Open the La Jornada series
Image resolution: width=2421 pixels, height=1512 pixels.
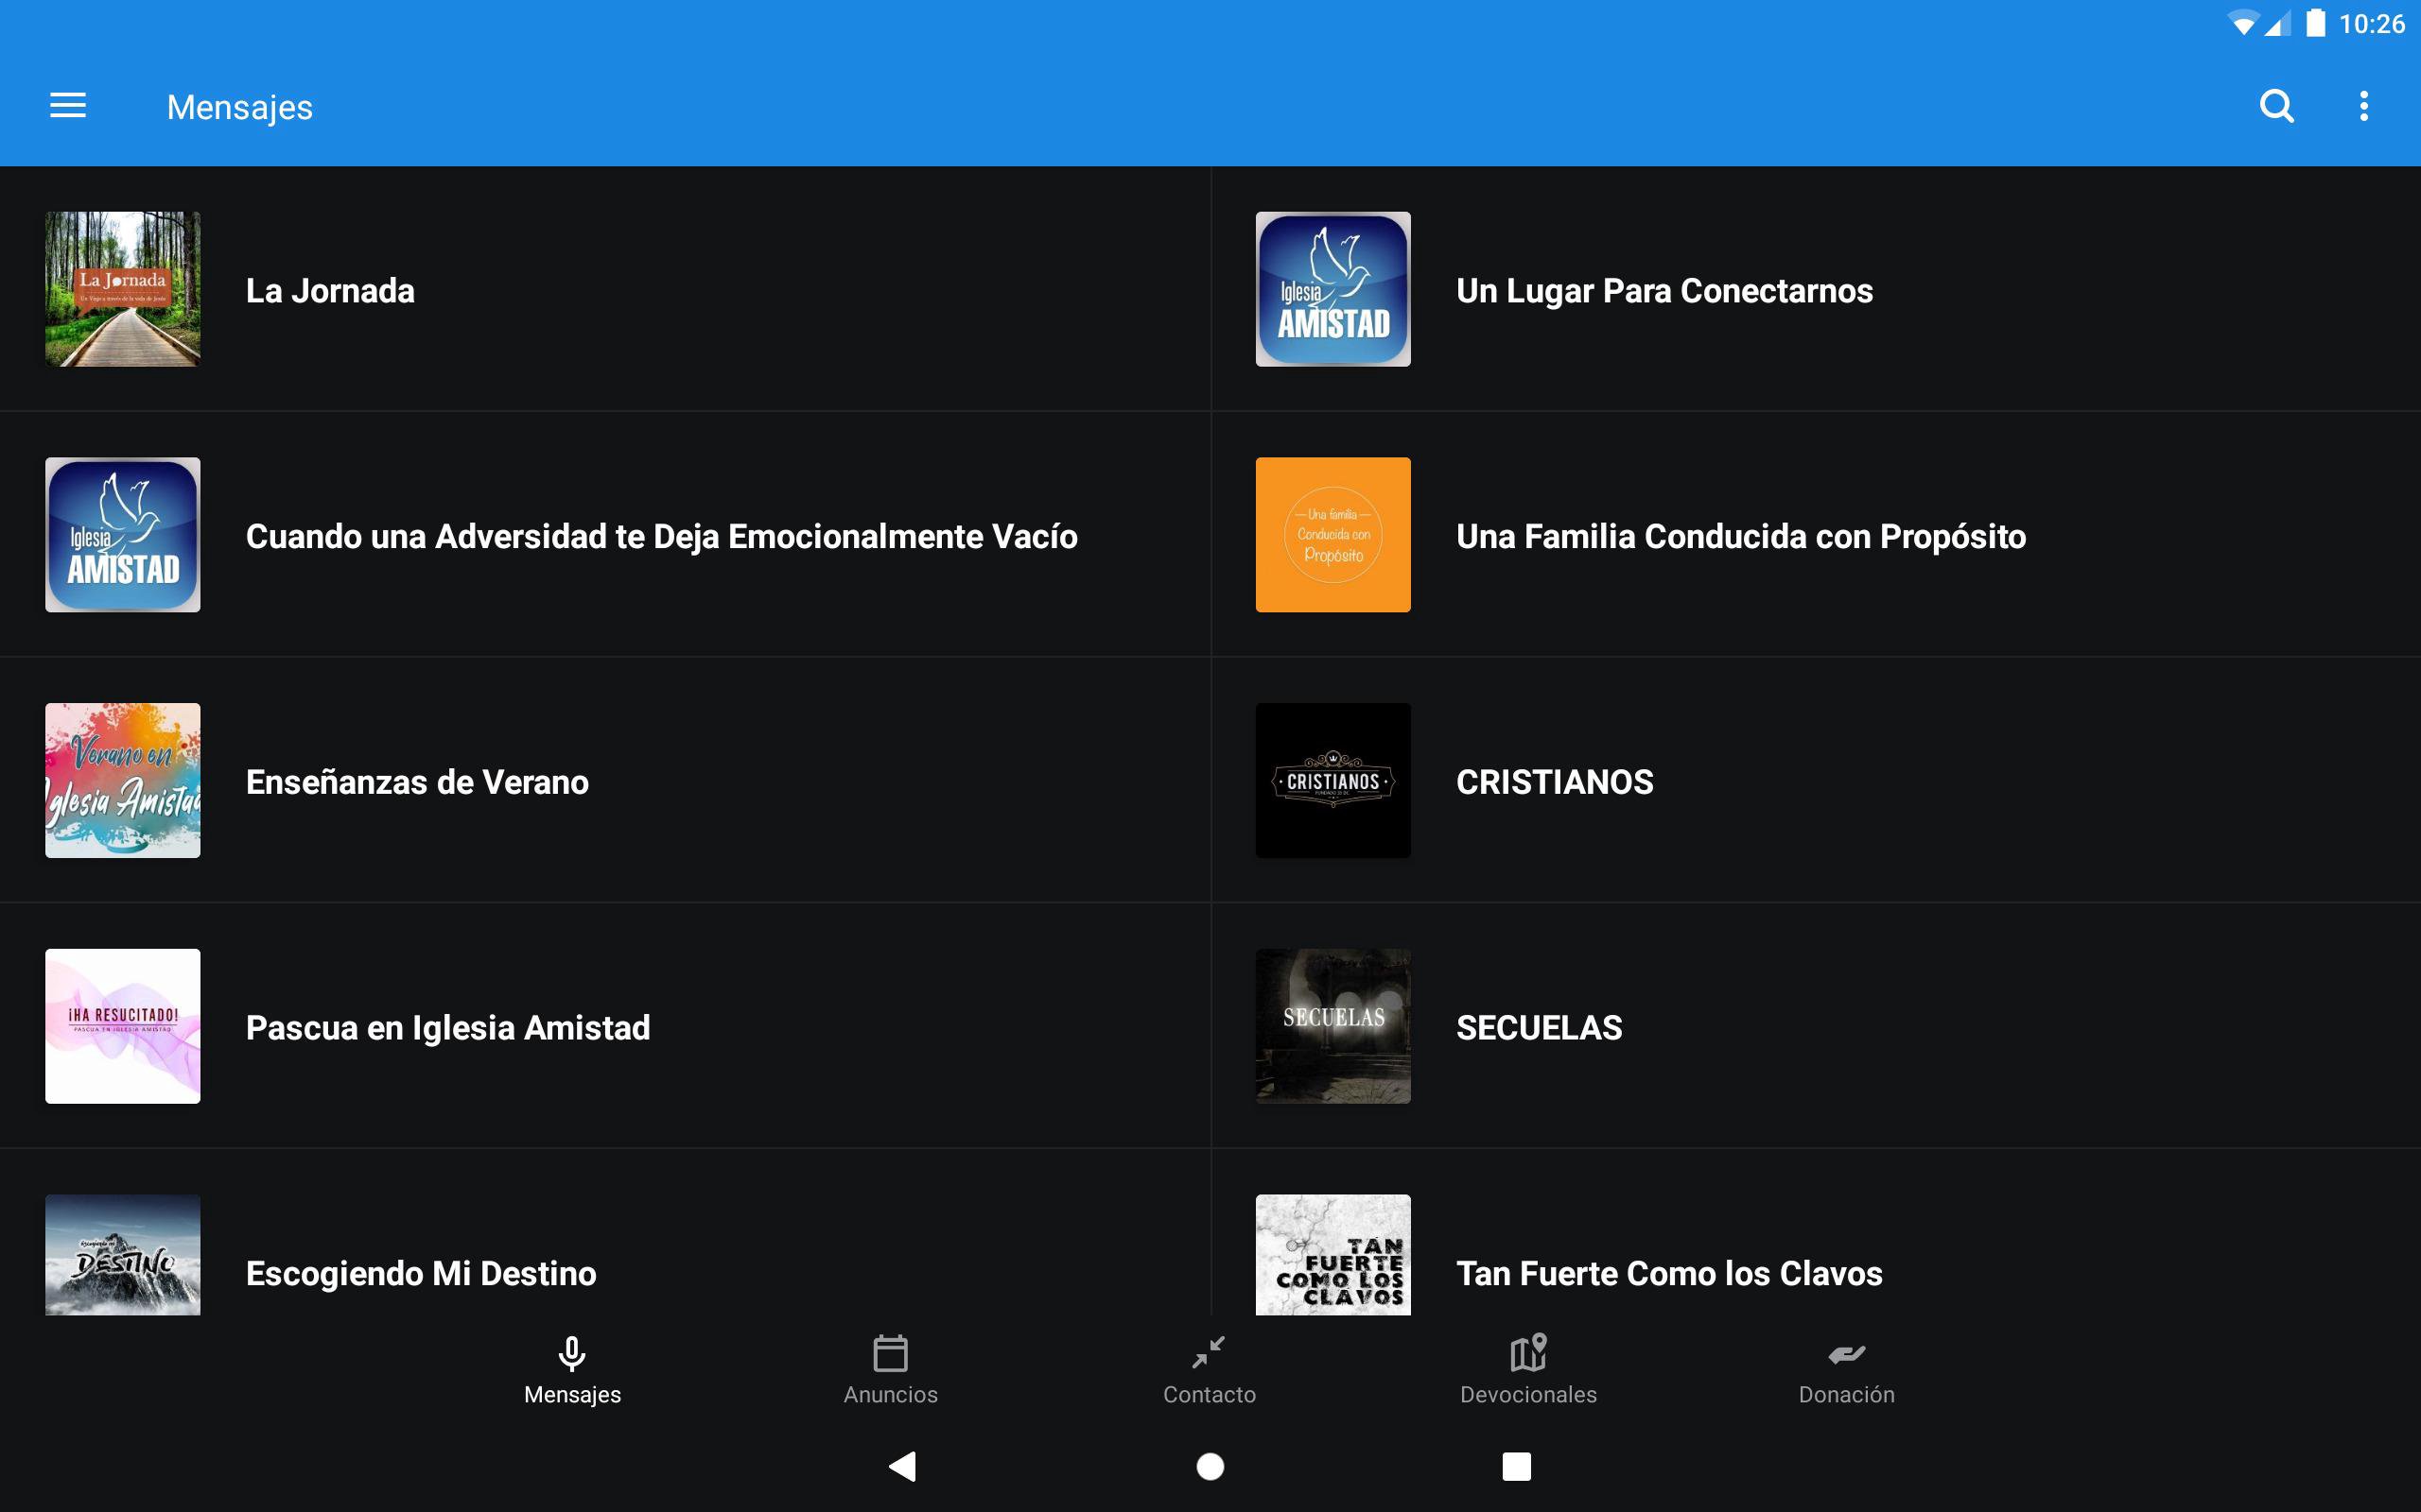pyautogui.click(x=330, y=290)
